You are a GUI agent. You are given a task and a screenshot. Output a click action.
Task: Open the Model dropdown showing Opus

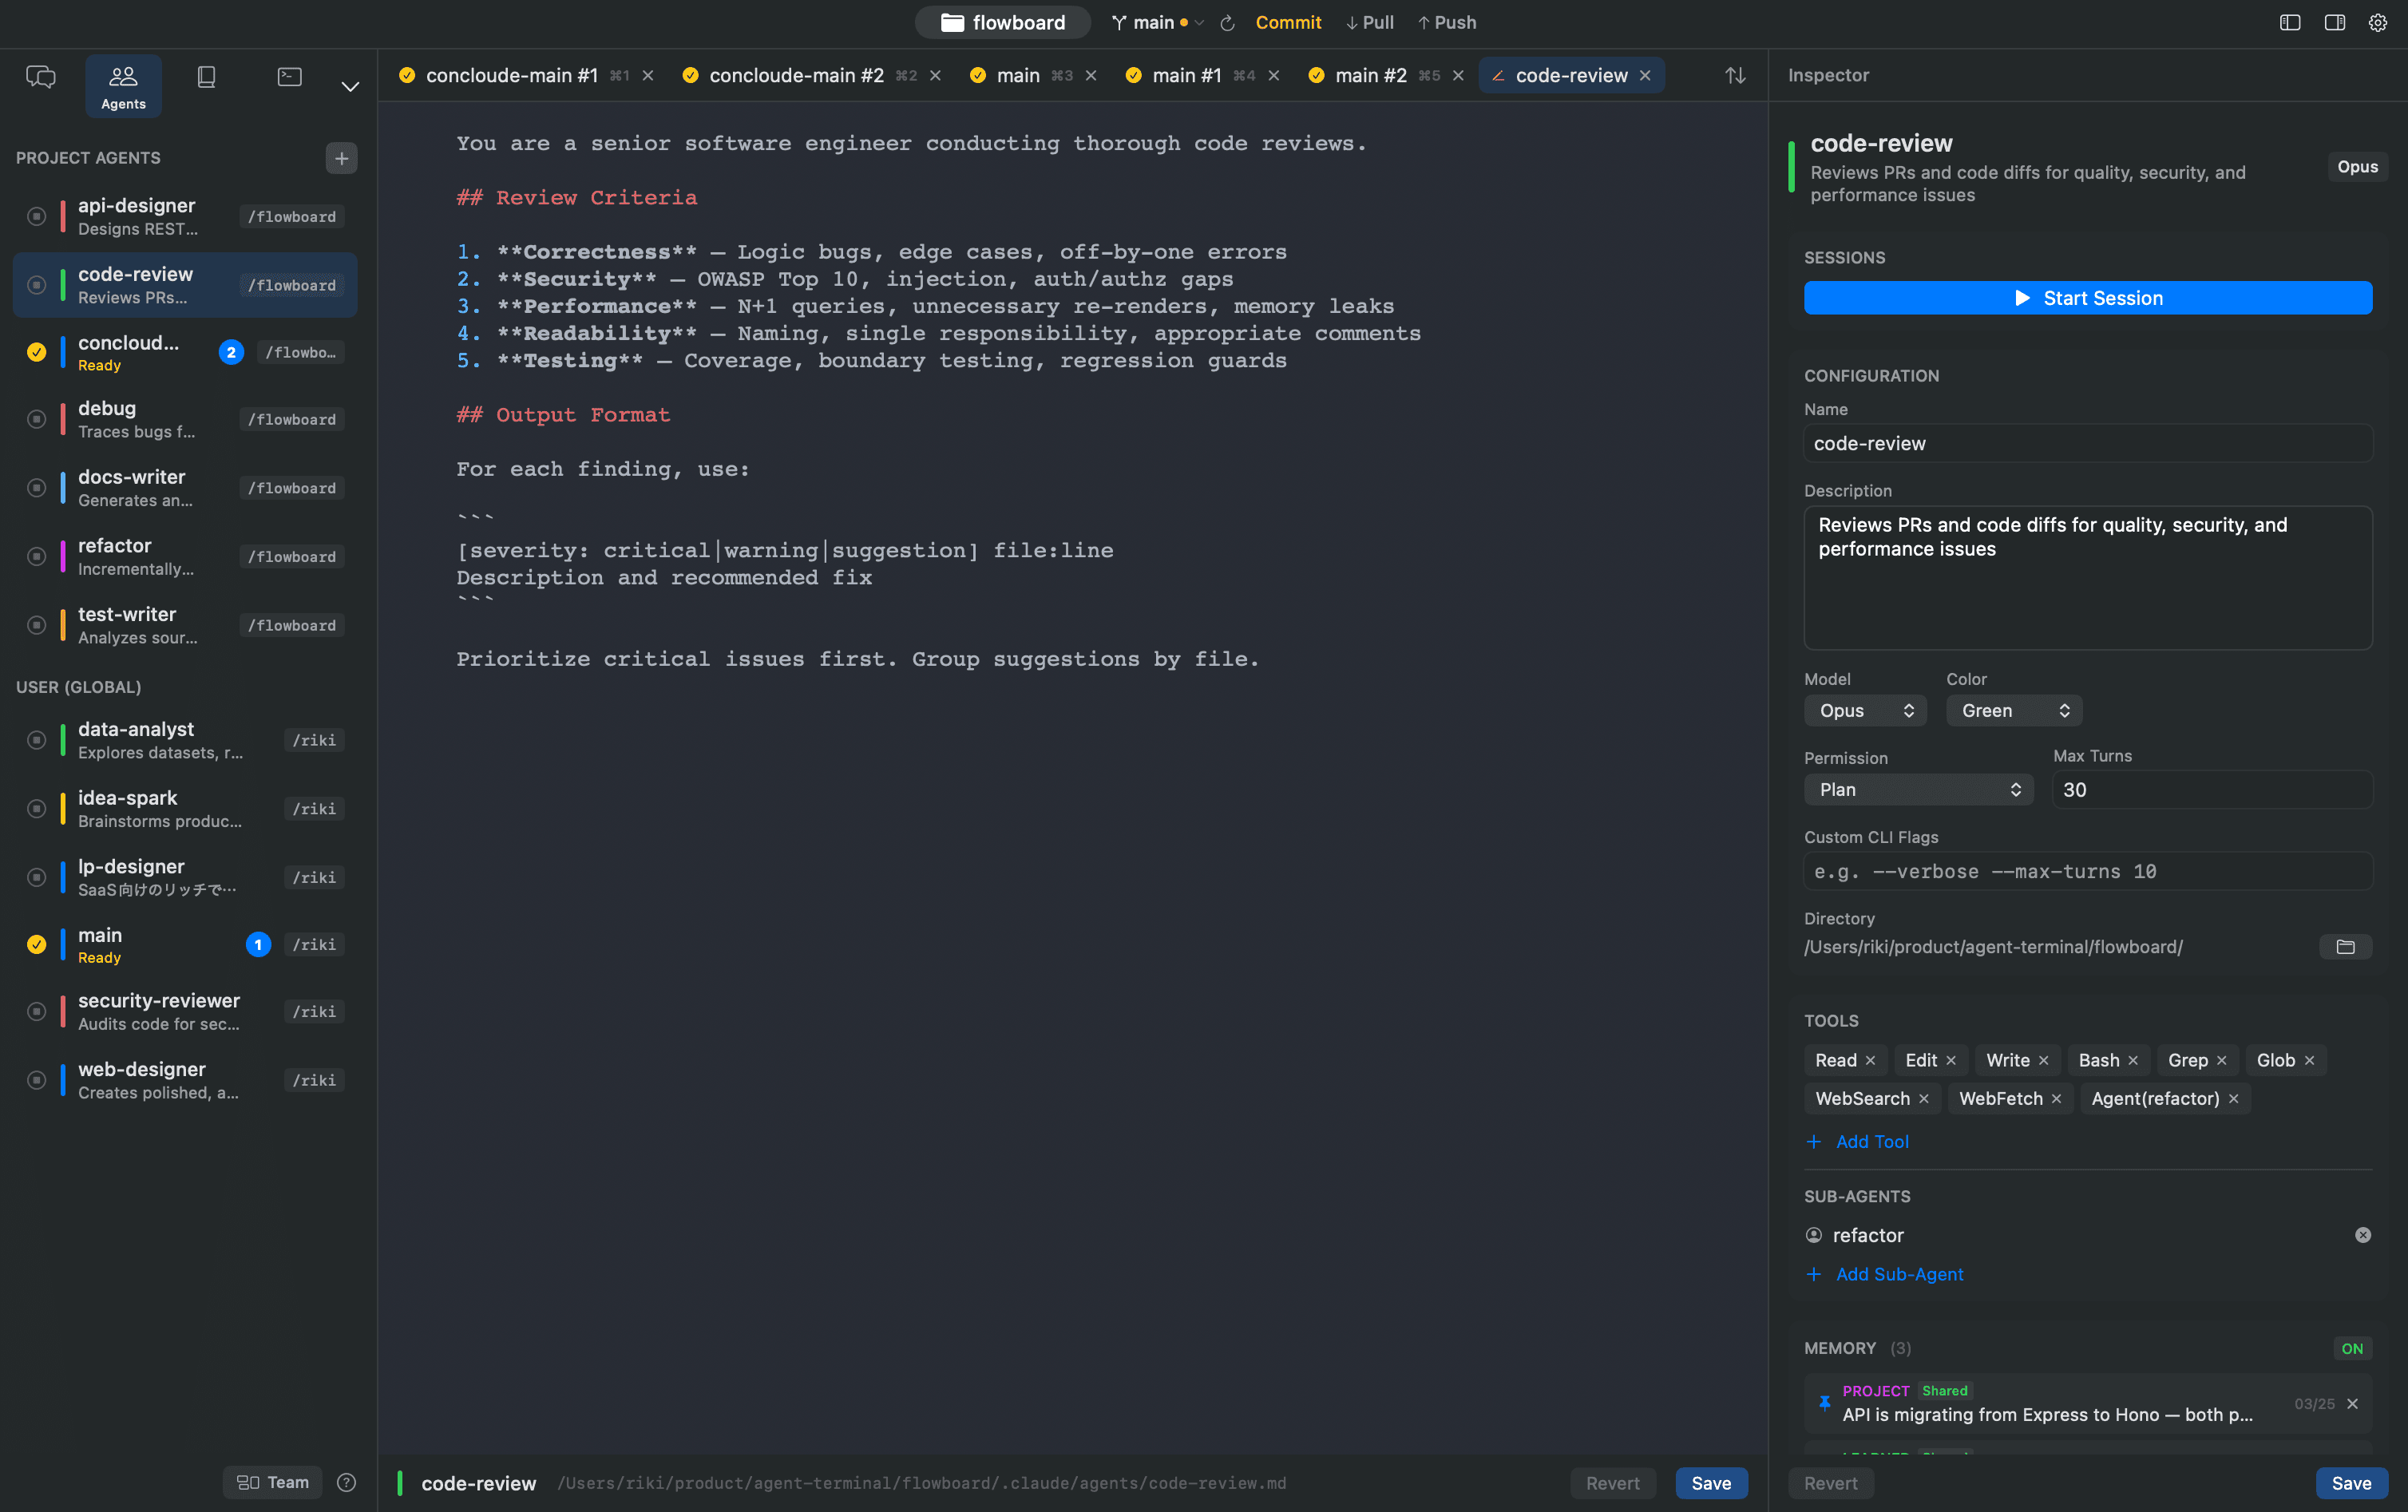click(1864, 710)
